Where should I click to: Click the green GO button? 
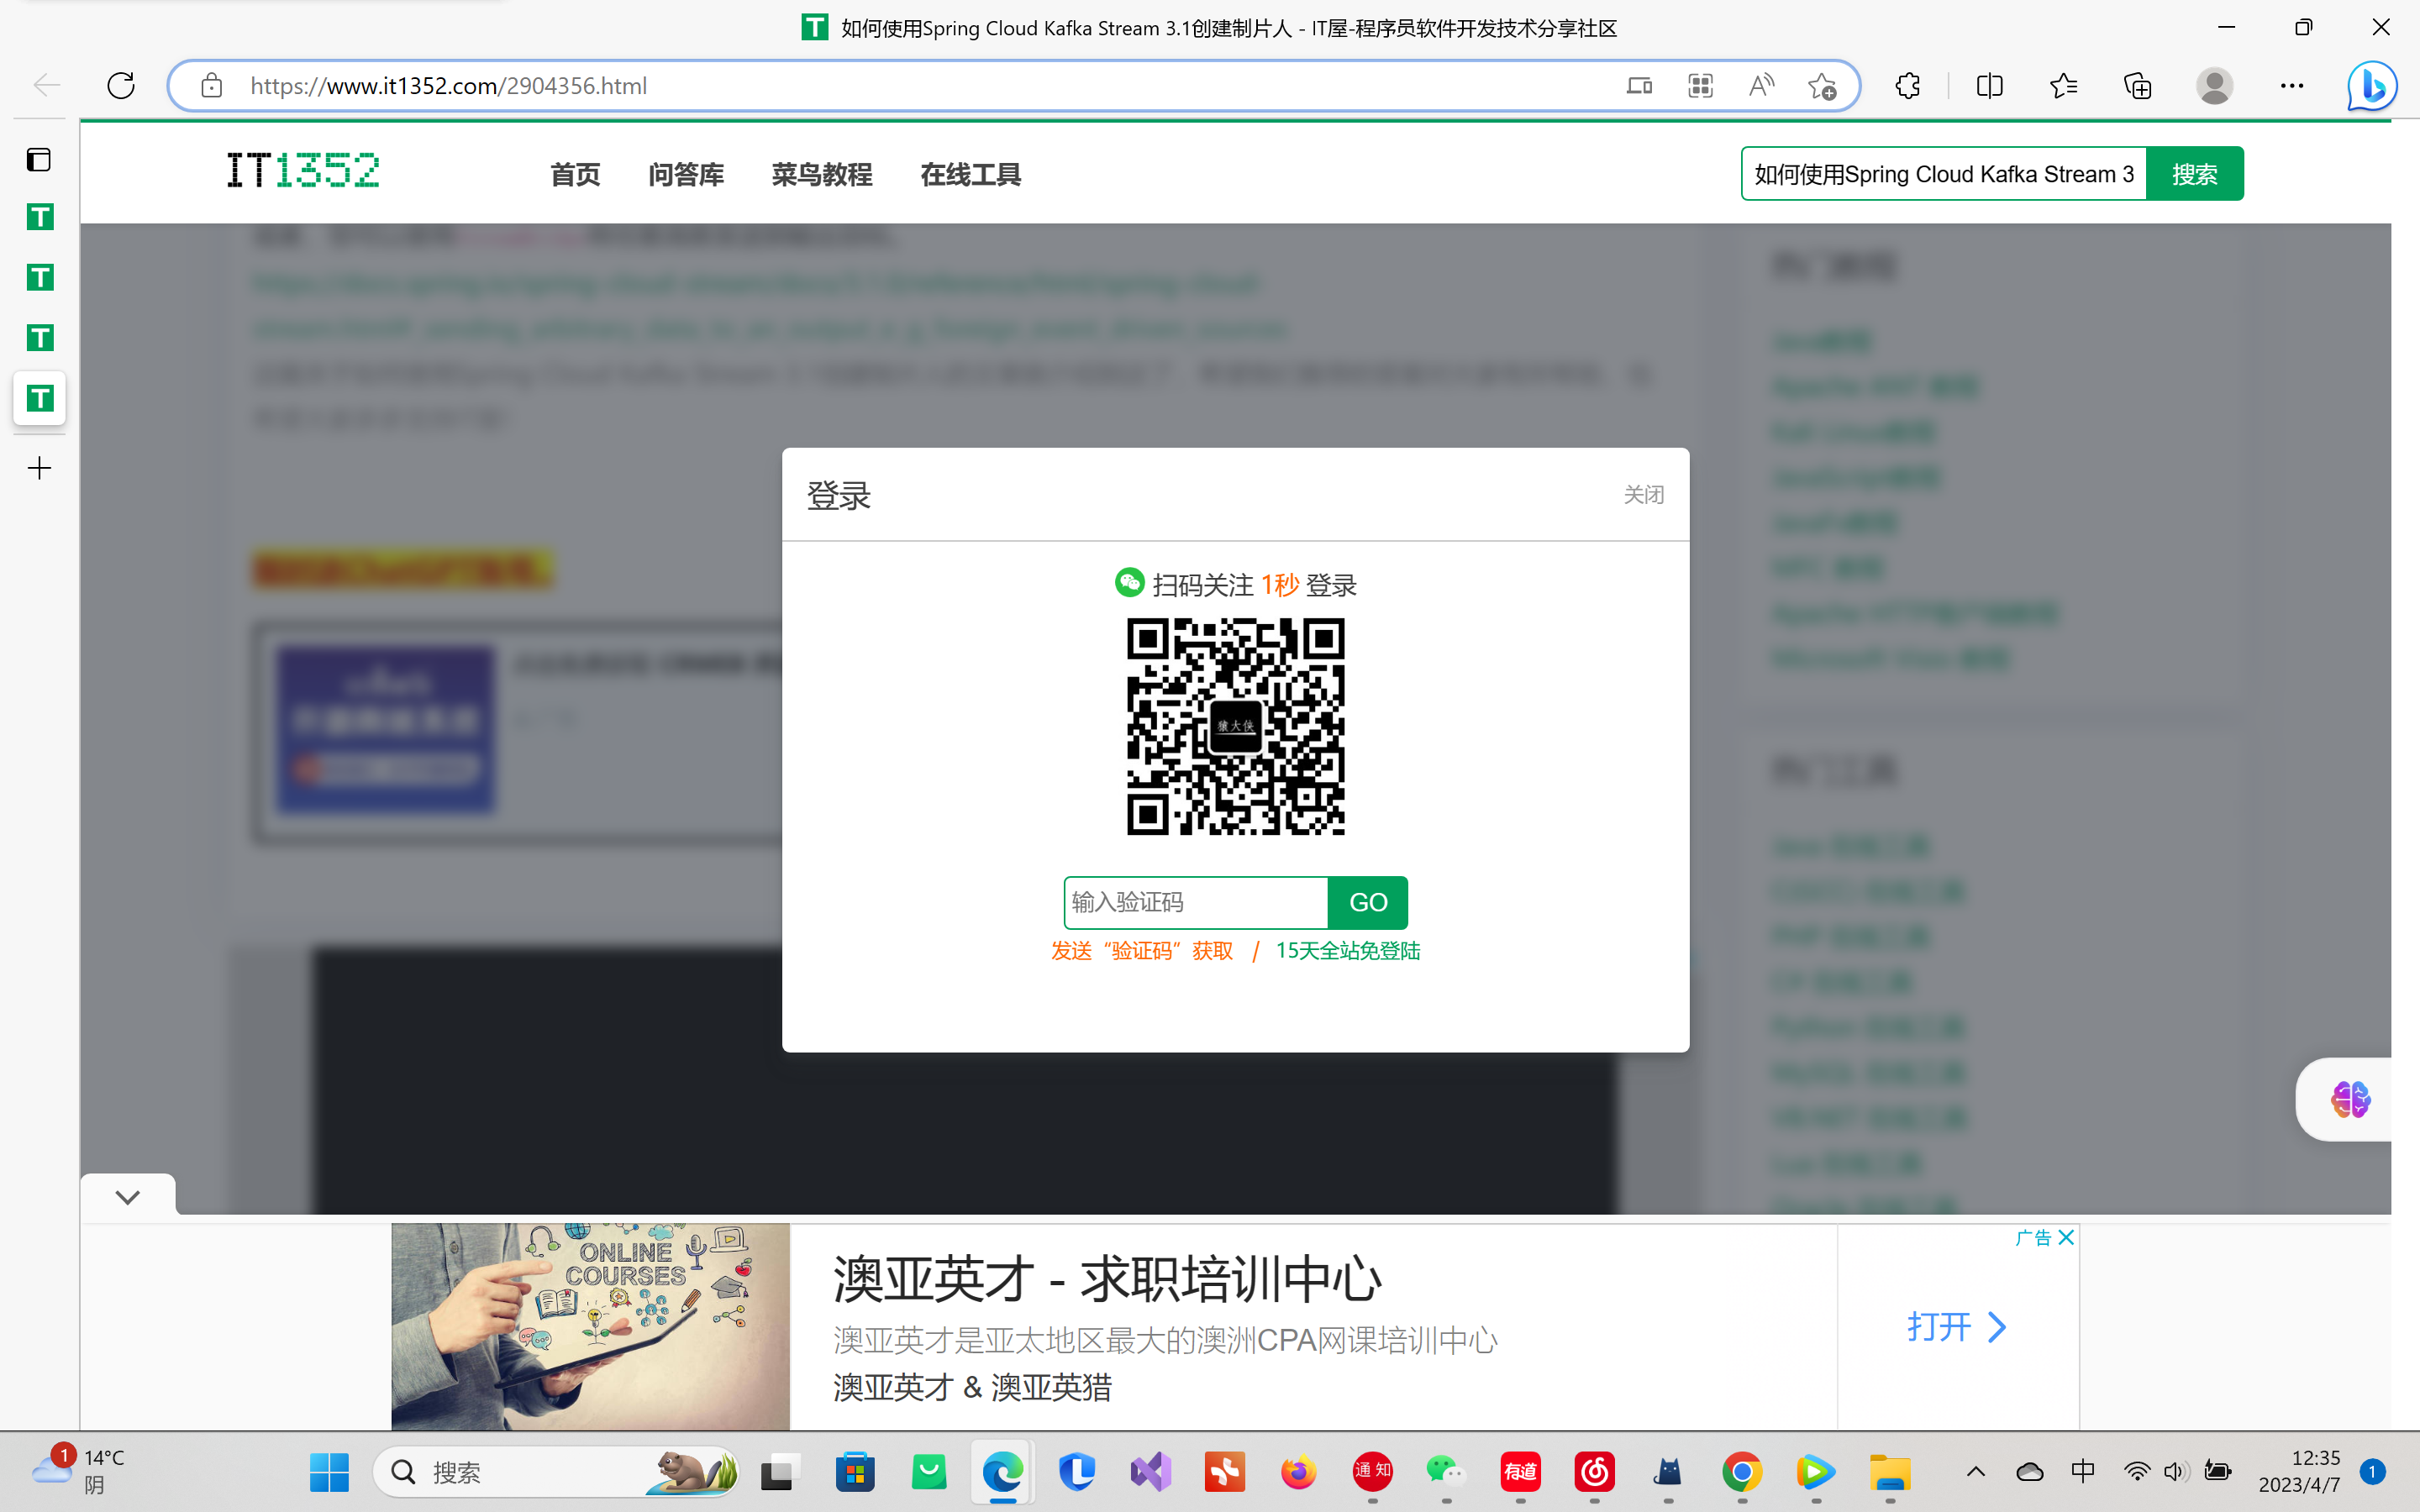(1367, 902)
